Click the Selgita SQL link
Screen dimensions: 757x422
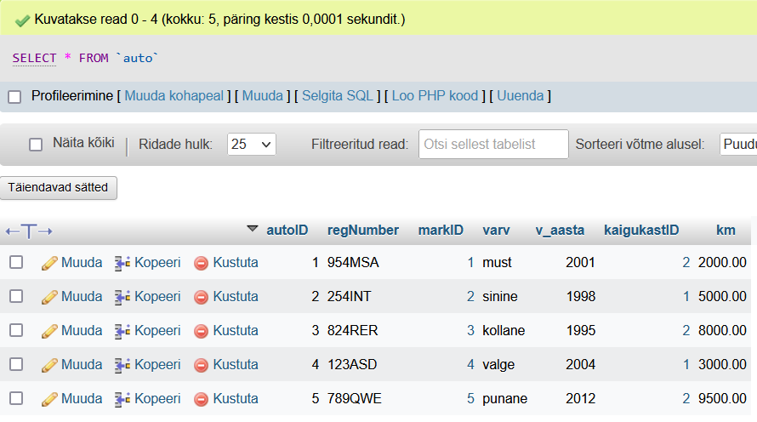pyautogui.click(x=338, y=95)
